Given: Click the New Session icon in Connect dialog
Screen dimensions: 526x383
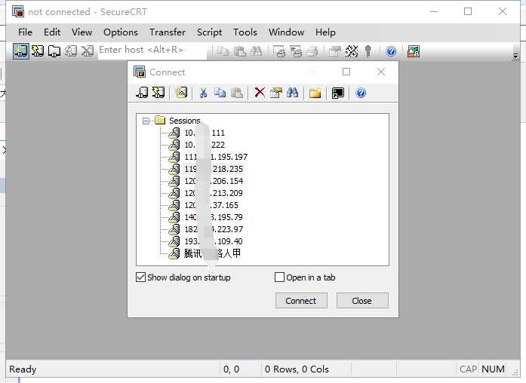Looking at the screenshot, I should click(x=181, y=93).
